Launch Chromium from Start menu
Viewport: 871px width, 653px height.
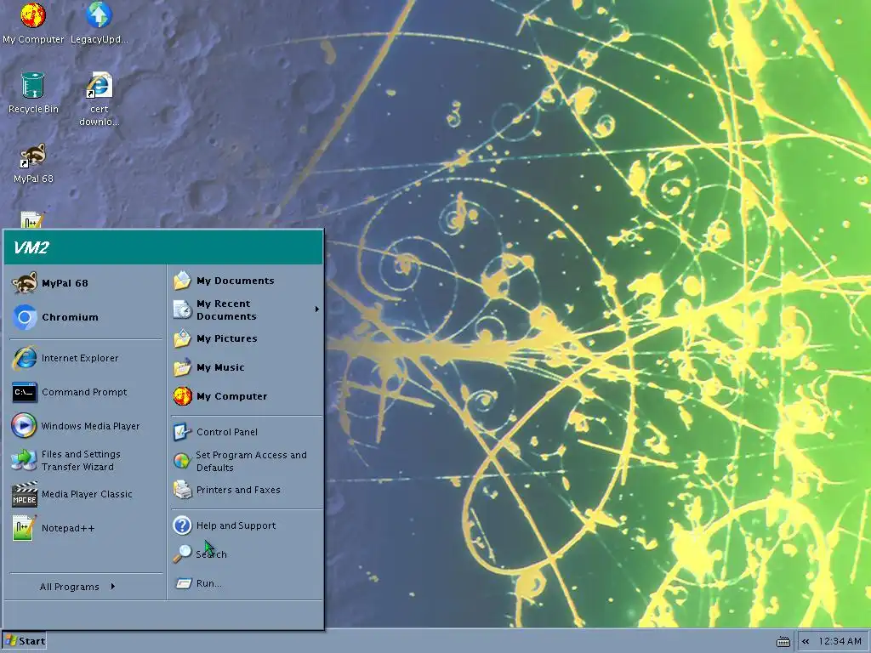(85, 317)
